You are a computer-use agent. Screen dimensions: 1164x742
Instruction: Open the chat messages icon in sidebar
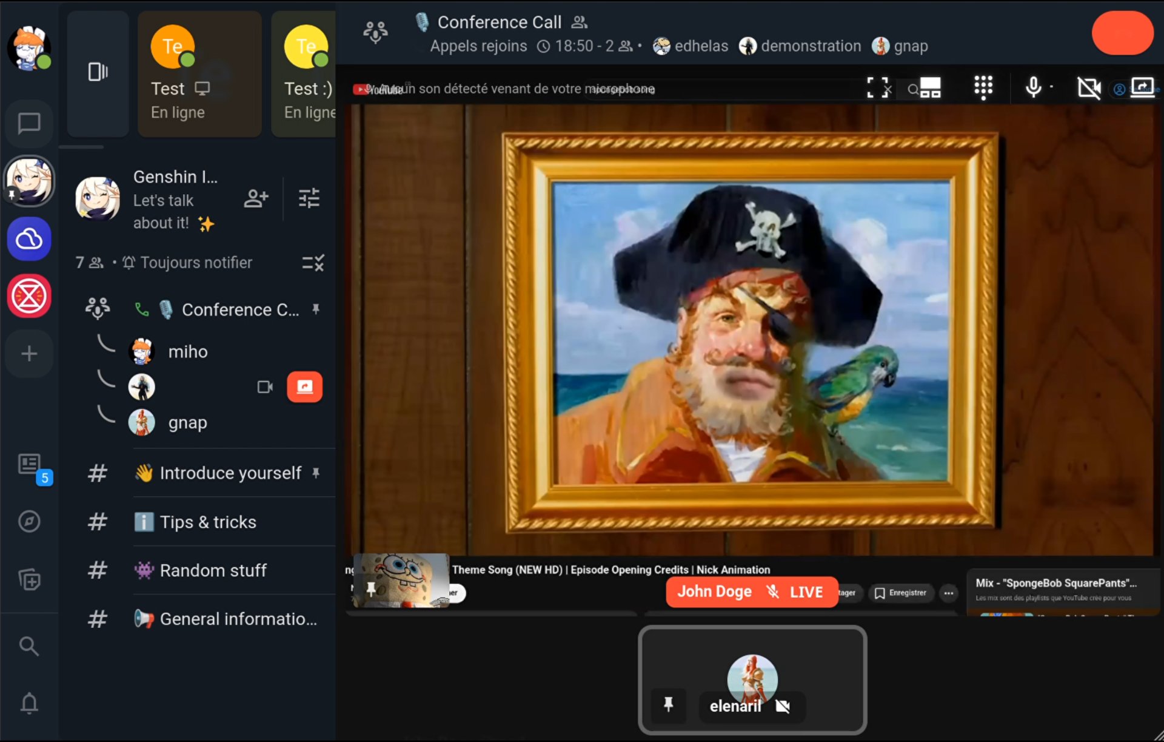pyautogui.click(x=28, y=124)
